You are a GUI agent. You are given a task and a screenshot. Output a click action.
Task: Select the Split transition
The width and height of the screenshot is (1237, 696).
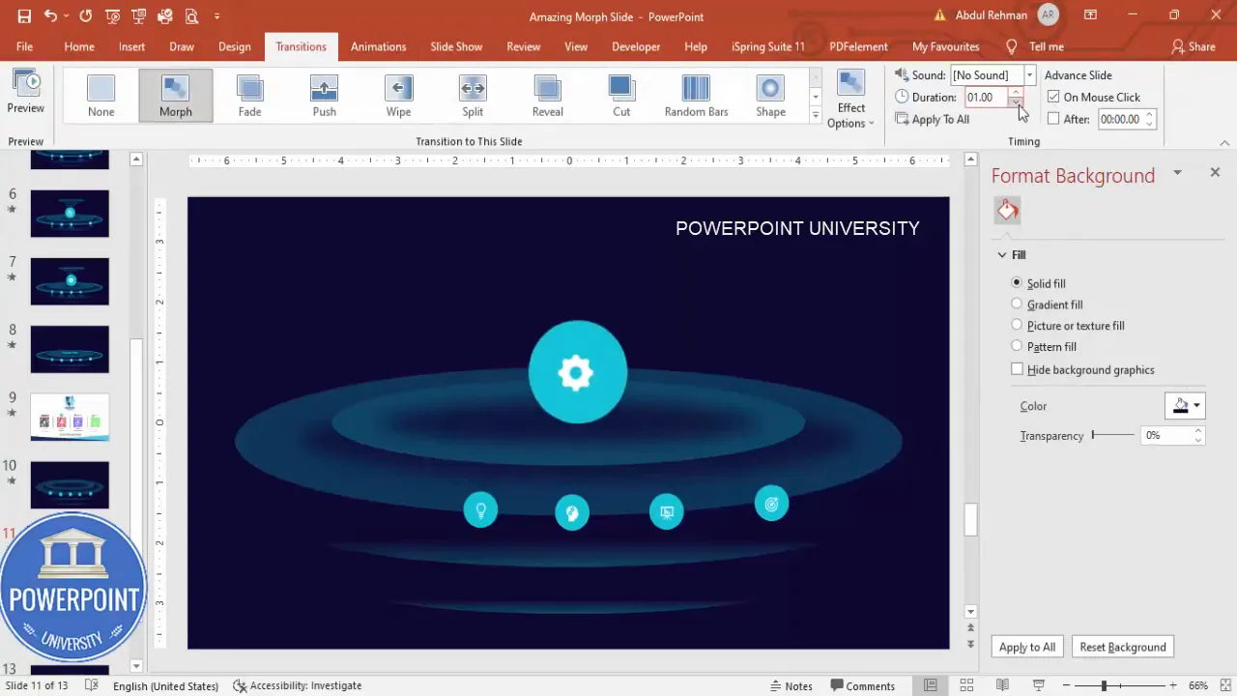click(473, 96)
